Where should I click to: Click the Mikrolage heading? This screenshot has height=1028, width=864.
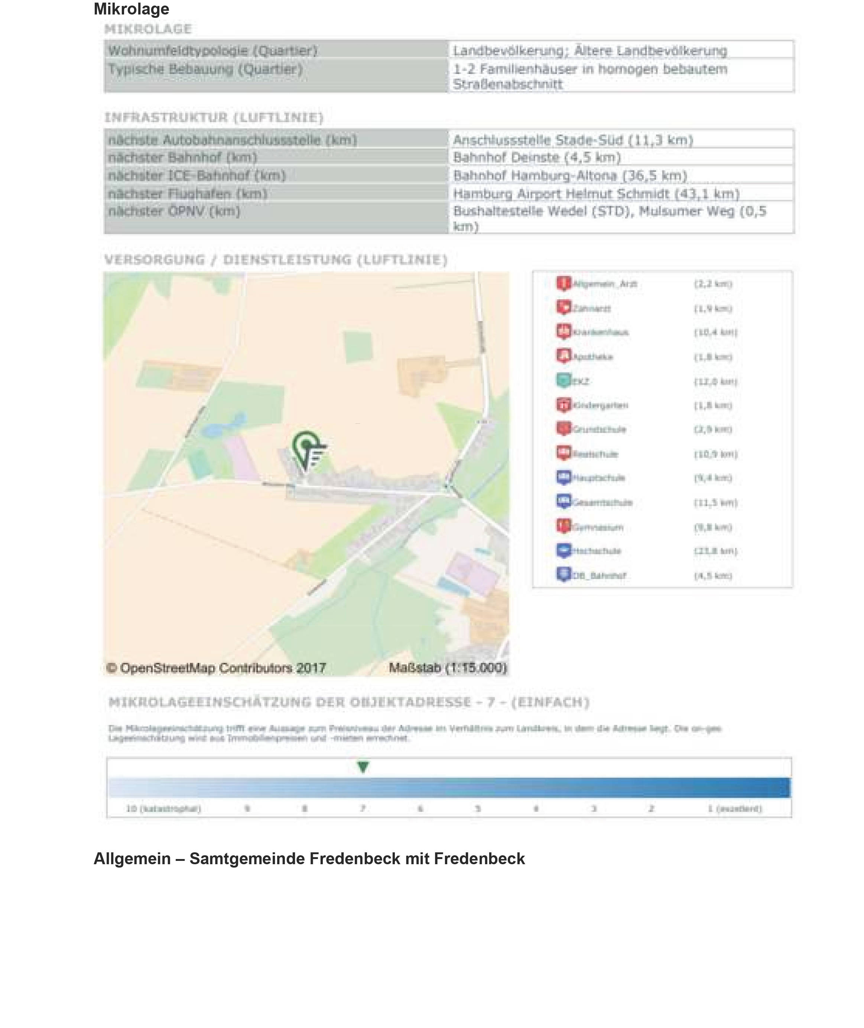(x=131, y=9)
